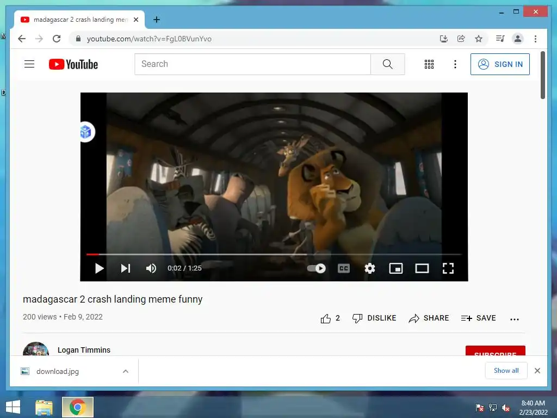Click '200 views • Feb 9, 2022' text
The height and width of the screenshot is (418, 557).
click(63, 317)
